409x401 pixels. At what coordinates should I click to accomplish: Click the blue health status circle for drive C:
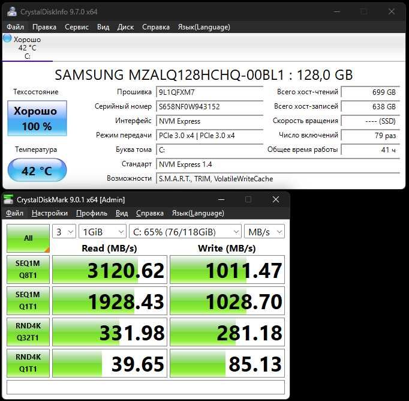point(7,38)
